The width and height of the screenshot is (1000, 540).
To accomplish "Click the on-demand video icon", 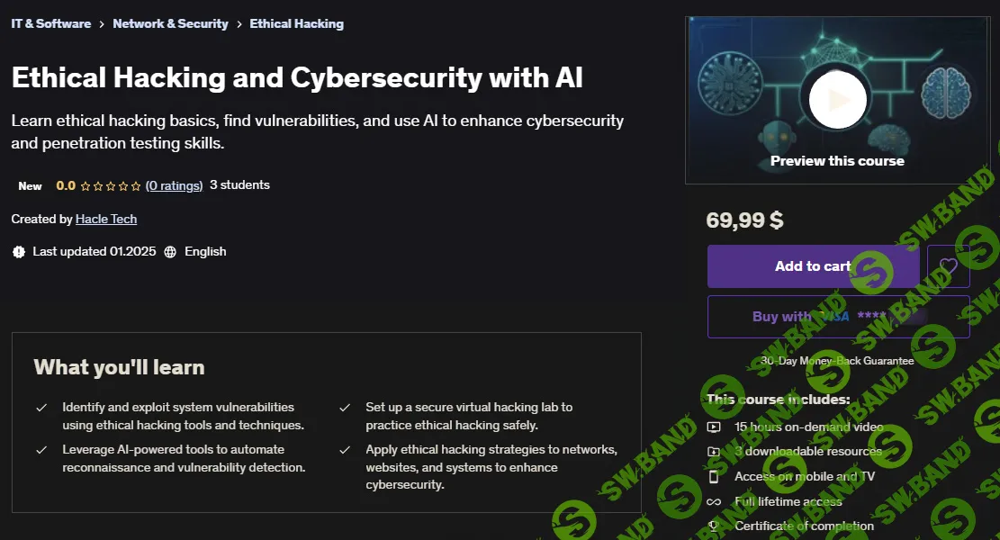I will [x=712, y=427].
